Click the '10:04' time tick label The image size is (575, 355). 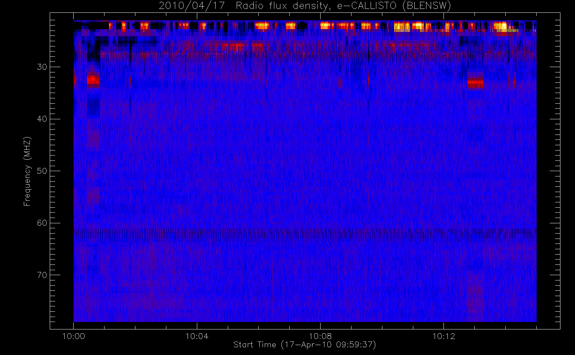197,336
